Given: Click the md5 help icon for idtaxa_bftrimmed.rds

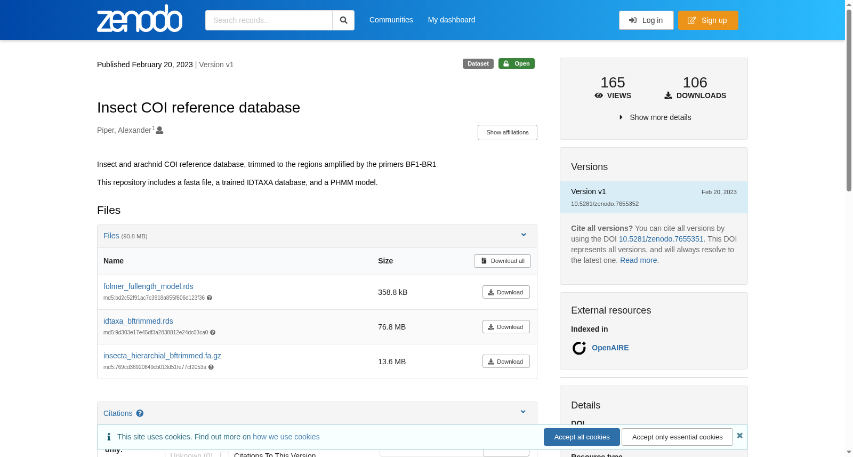Looking at the screenshot, I should [213, 333].
